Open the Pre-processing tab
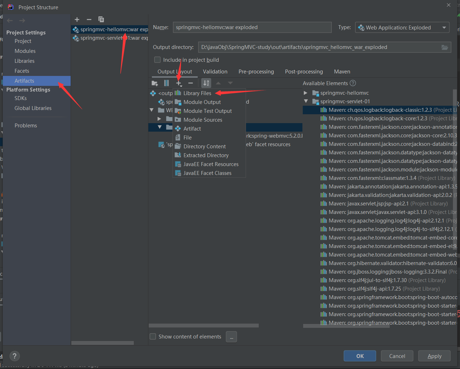Image resolution: width=460 pixels, height=369 pixels. [256, 72]
